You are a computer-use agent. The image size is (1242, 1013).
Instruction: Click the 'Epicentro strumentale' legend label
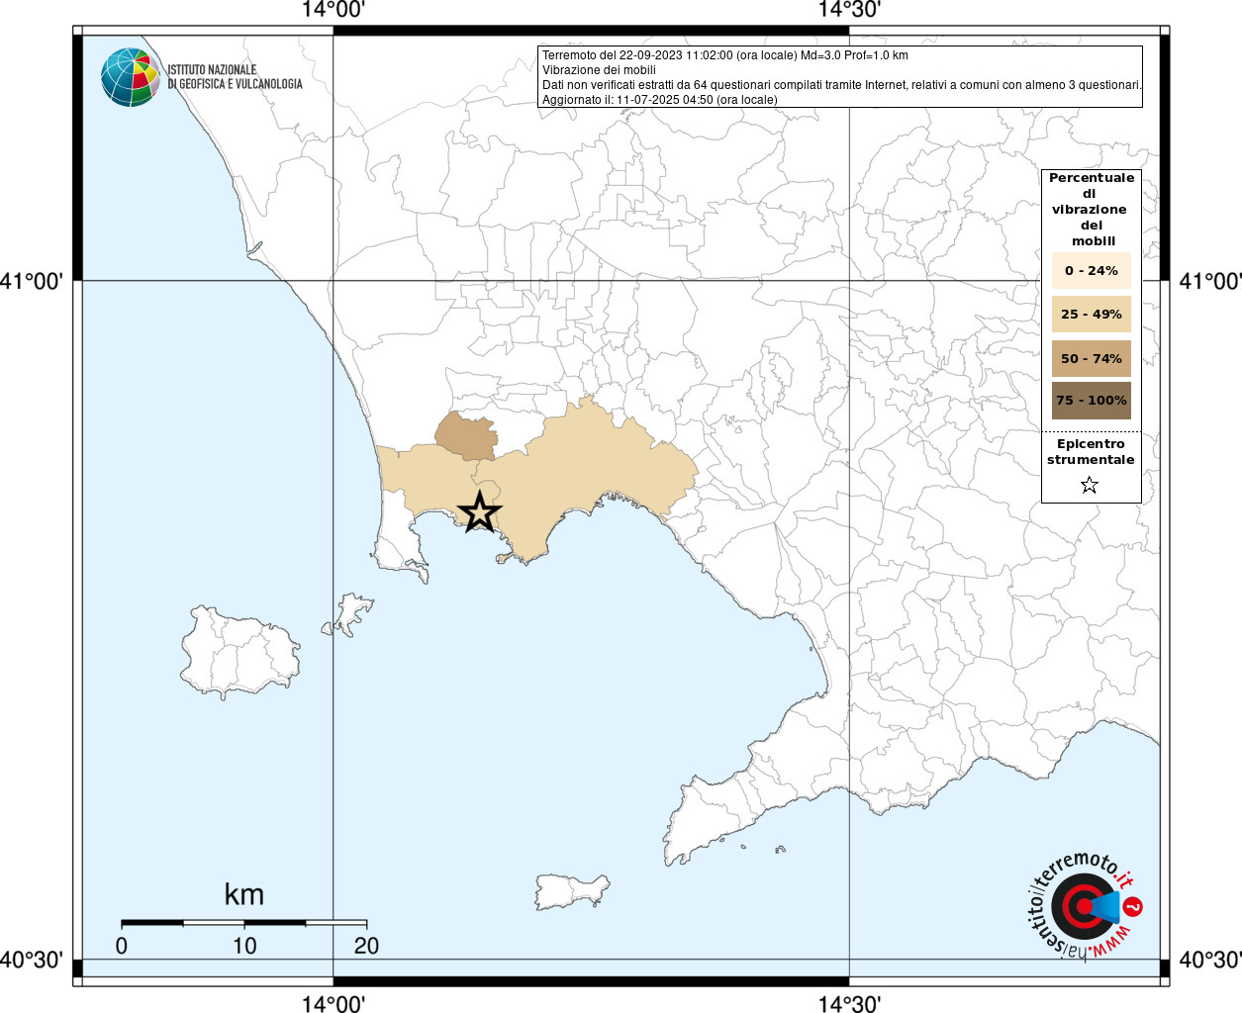[1091, 452]
